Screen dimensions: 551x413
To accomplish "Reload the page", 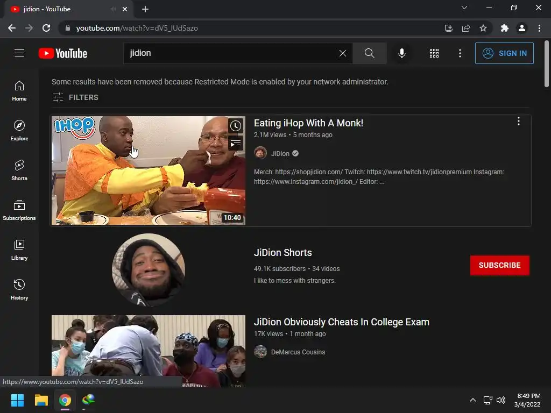I will pos(46,28).
